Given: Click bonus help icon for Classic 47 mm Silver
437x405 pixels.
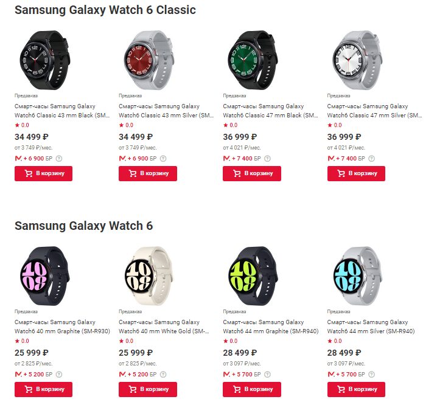Looking at the screenshot, I should tap(372, 158).
